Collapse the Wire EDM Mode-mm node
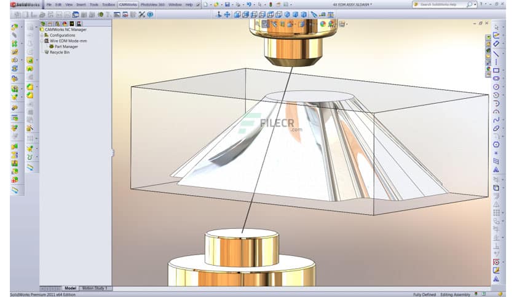The image size is (514, 297). [x=42, y=41]
